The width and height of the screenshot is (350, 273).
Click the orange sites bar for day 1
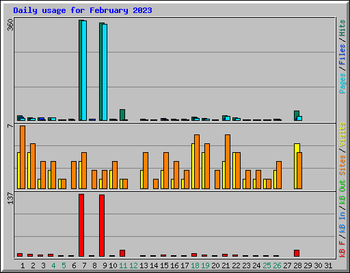coord(23,157)
